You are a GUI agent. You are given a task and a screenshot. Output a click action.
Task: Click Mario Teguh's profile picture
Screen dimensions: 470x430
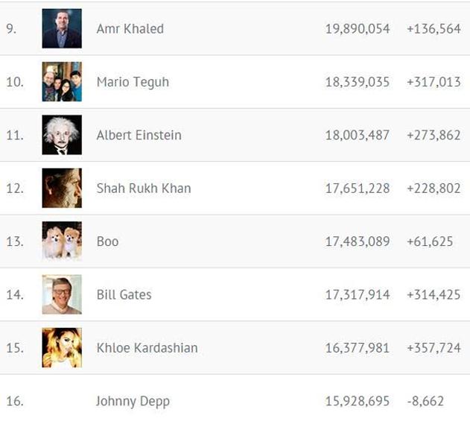[x=62, y=82]
